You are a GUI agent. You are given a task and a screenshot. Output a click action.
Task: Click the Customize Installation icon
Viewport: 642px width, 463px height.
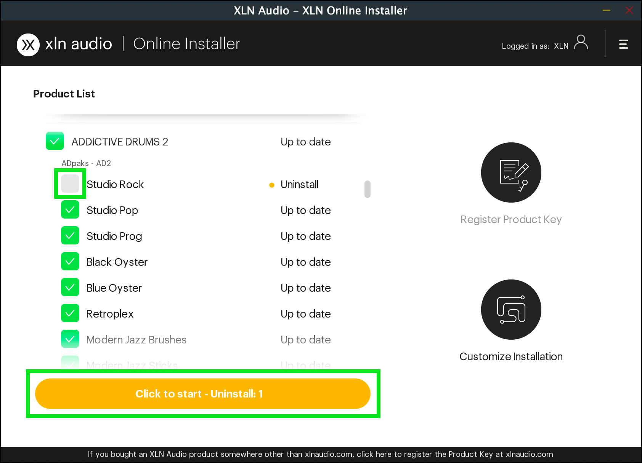(511, 310)
